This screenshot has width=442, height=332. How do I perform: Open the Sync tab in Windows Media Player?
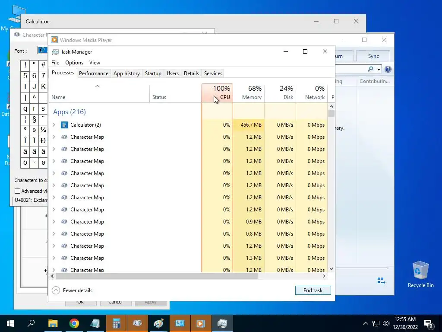click(373, 56)
